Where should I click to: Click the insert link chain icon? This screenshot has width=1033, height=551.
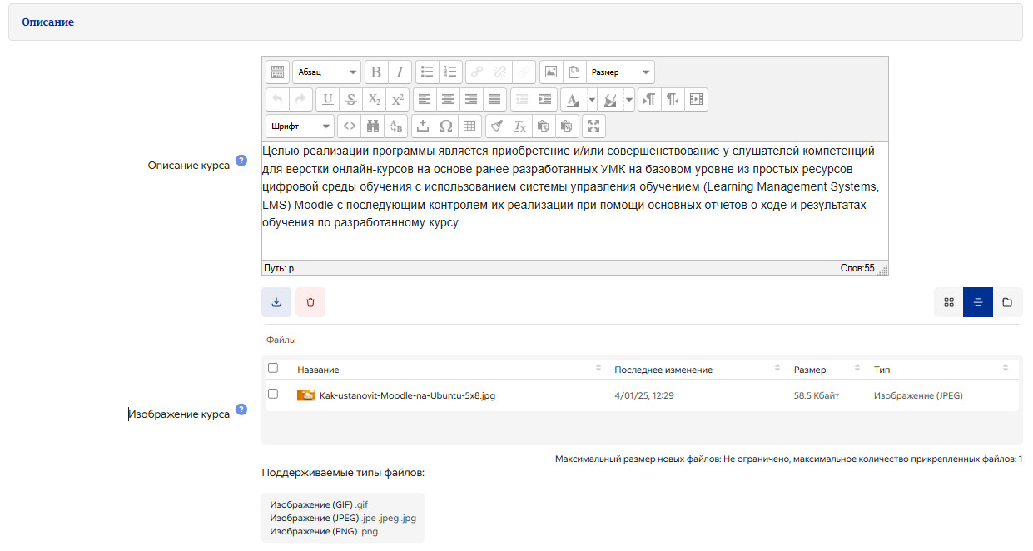coord(477,72)
